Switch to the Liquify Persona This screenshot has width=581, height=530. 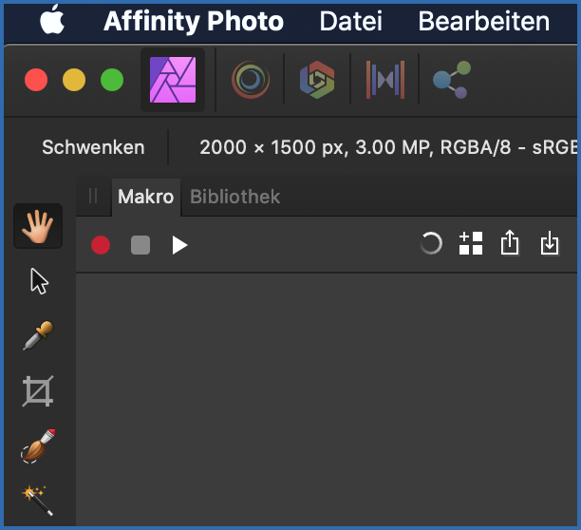pyautogui.click(x=251, y=80)
